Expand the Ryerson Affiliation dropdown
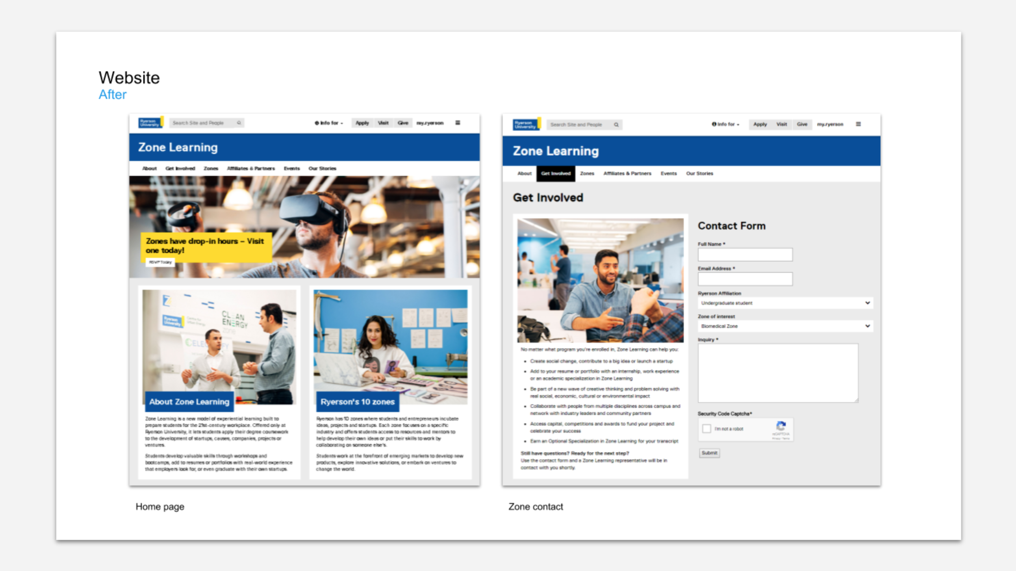This screenshot has width=1016, height=571. tap(785, 303)
